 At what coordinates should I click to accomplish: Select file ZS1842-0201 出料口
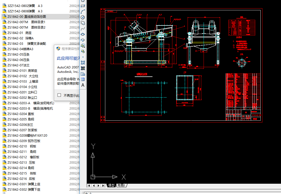[x=22, y=92]
